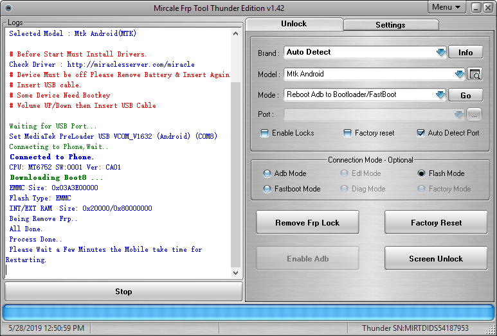497x336 pixels.
Task: Select Fastboot Mode radio button
Action: click(267, 189)
